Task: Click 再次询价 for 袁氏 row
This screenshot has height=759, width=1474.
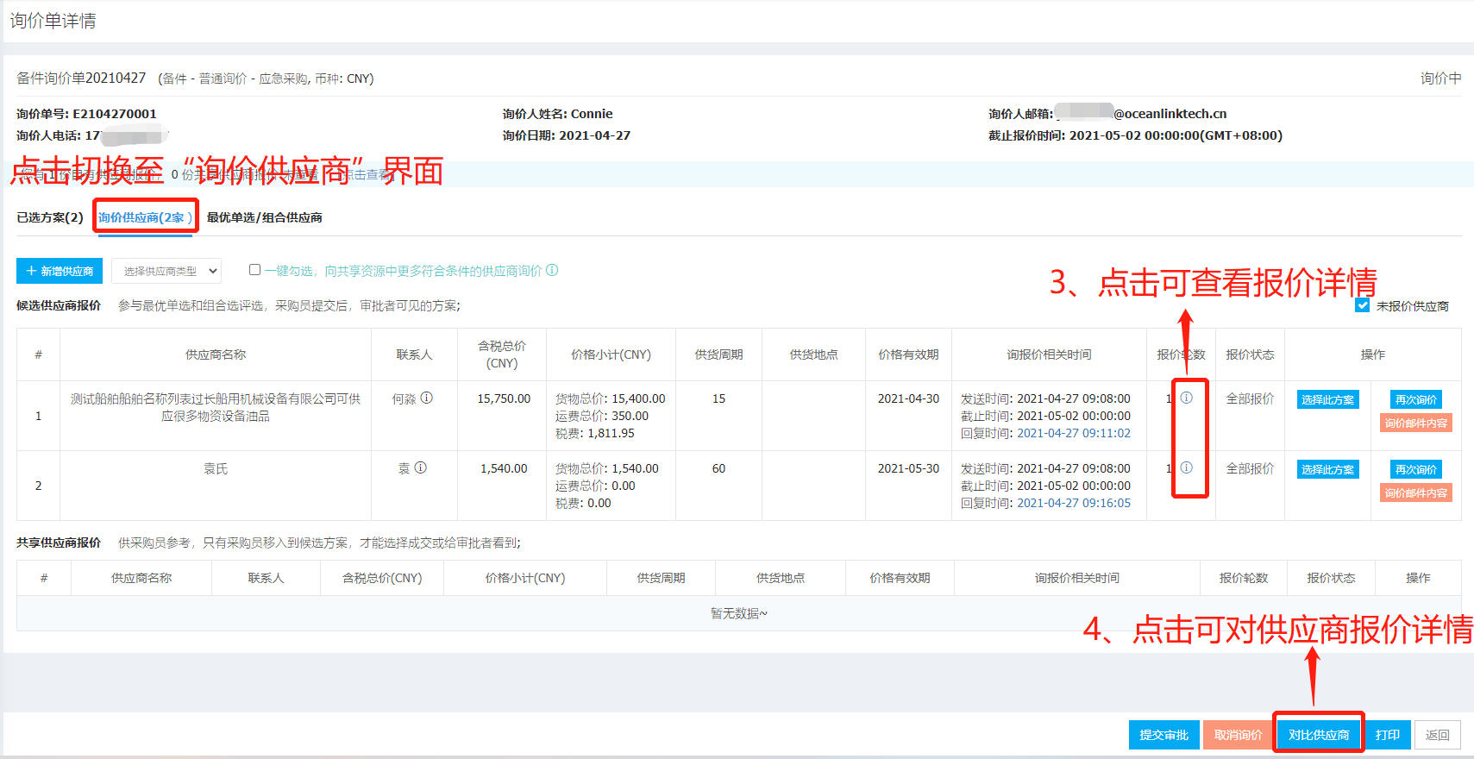Action: pyautogui.click(x=1416, y=469)
